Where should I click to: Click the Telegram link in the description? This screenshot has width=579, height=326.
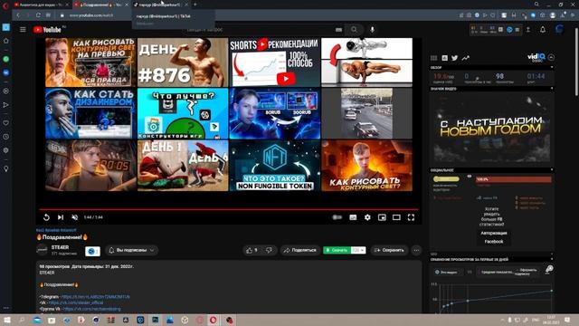click(95, 297)
